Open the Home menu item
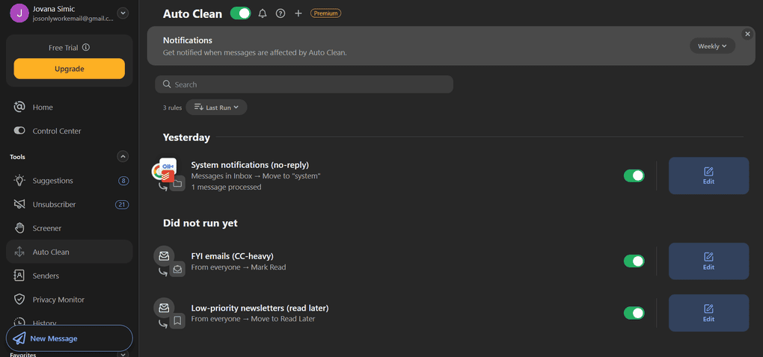The image size is (763, 357). coord(69,108)
